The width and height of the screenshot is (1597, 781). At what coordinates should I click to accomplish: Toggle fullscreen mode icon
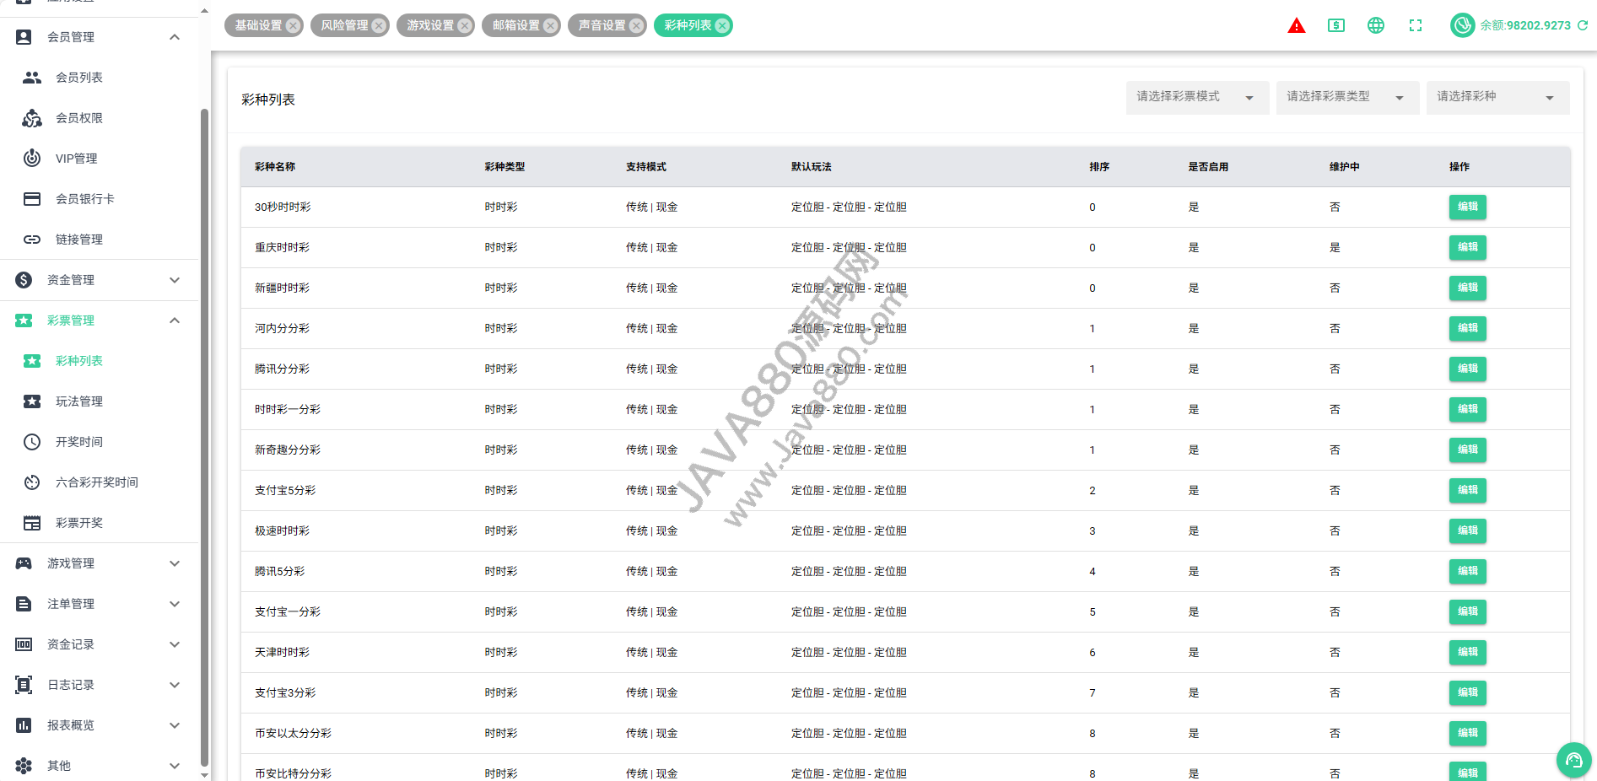(x=1416, y=25)
